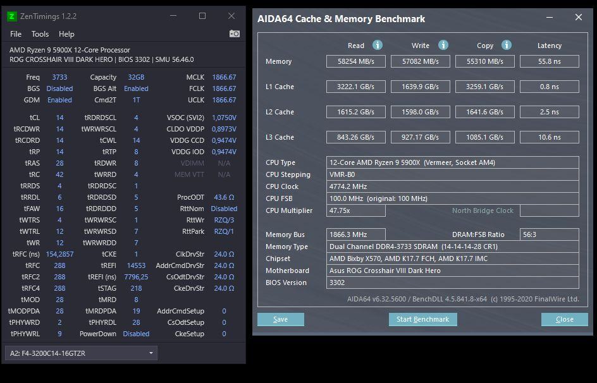Click the Save button in AIDA64
597x383 pixels.
[x=281, y=320]
